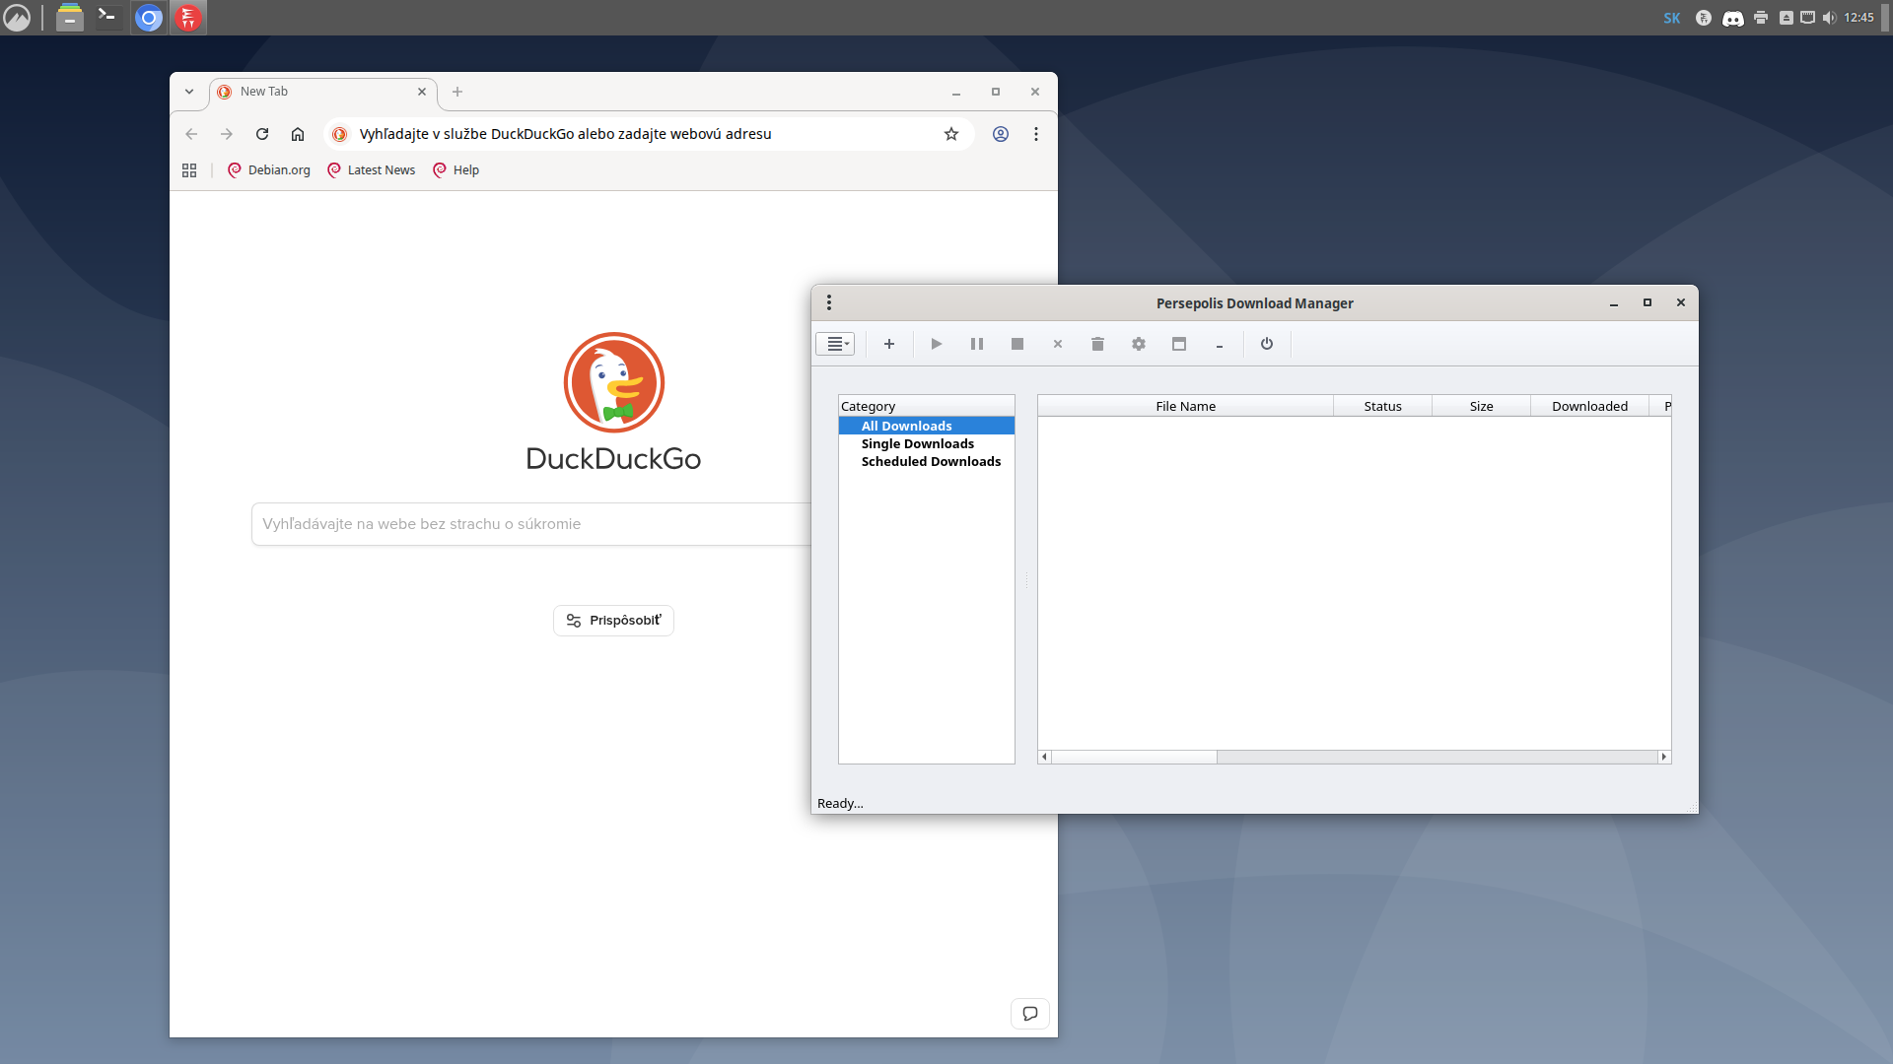This screenshot has width=1893, height=1064.
Task: Sort by Size column header
Action: (x=1481, y=406)
